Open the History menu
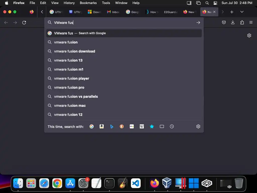Screen dimensions: 257x193 coord(69,3)
